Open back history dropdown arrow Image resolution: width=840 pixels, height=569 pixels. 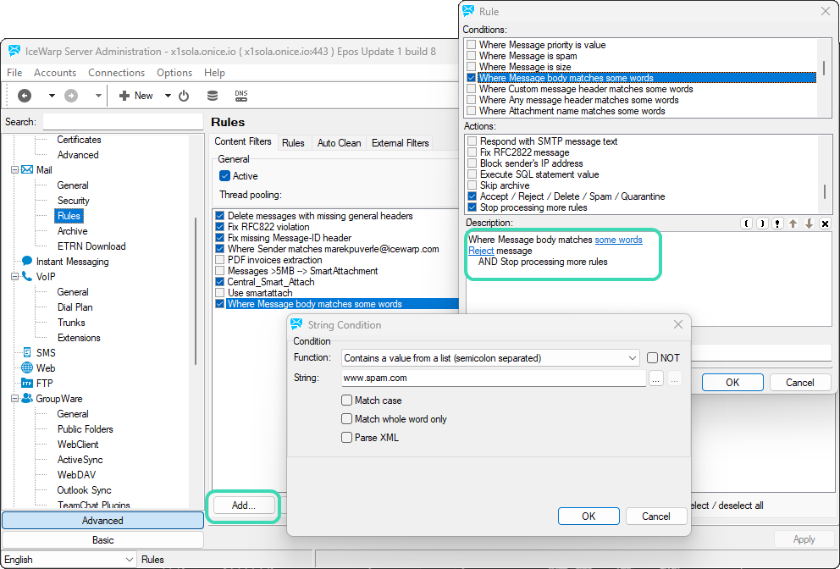52,96
